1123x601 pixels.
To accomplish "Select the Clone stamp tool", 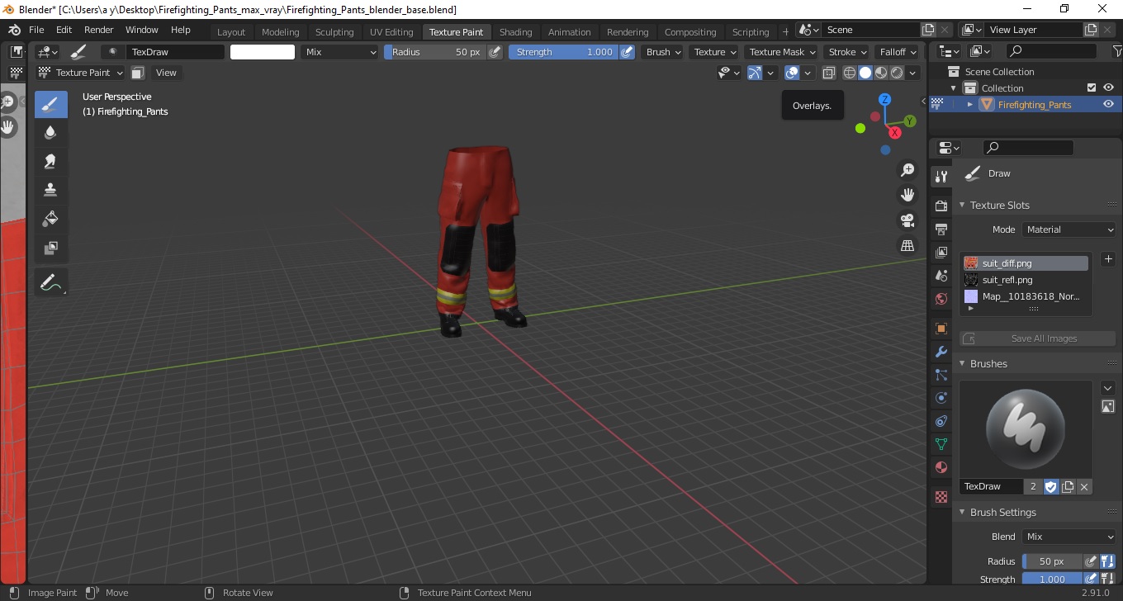I will point(50,189).
